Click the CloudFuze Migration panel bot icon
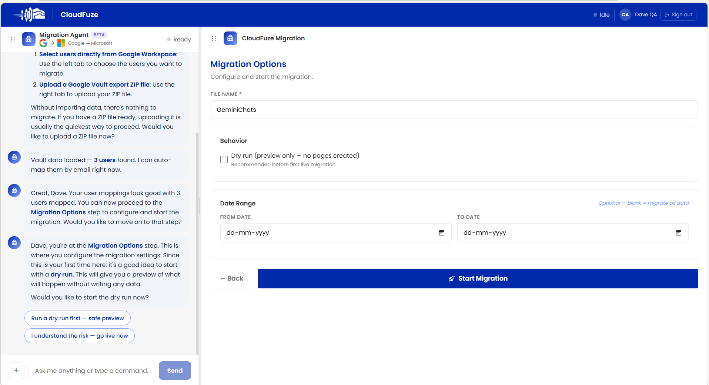 click(230, 38)
